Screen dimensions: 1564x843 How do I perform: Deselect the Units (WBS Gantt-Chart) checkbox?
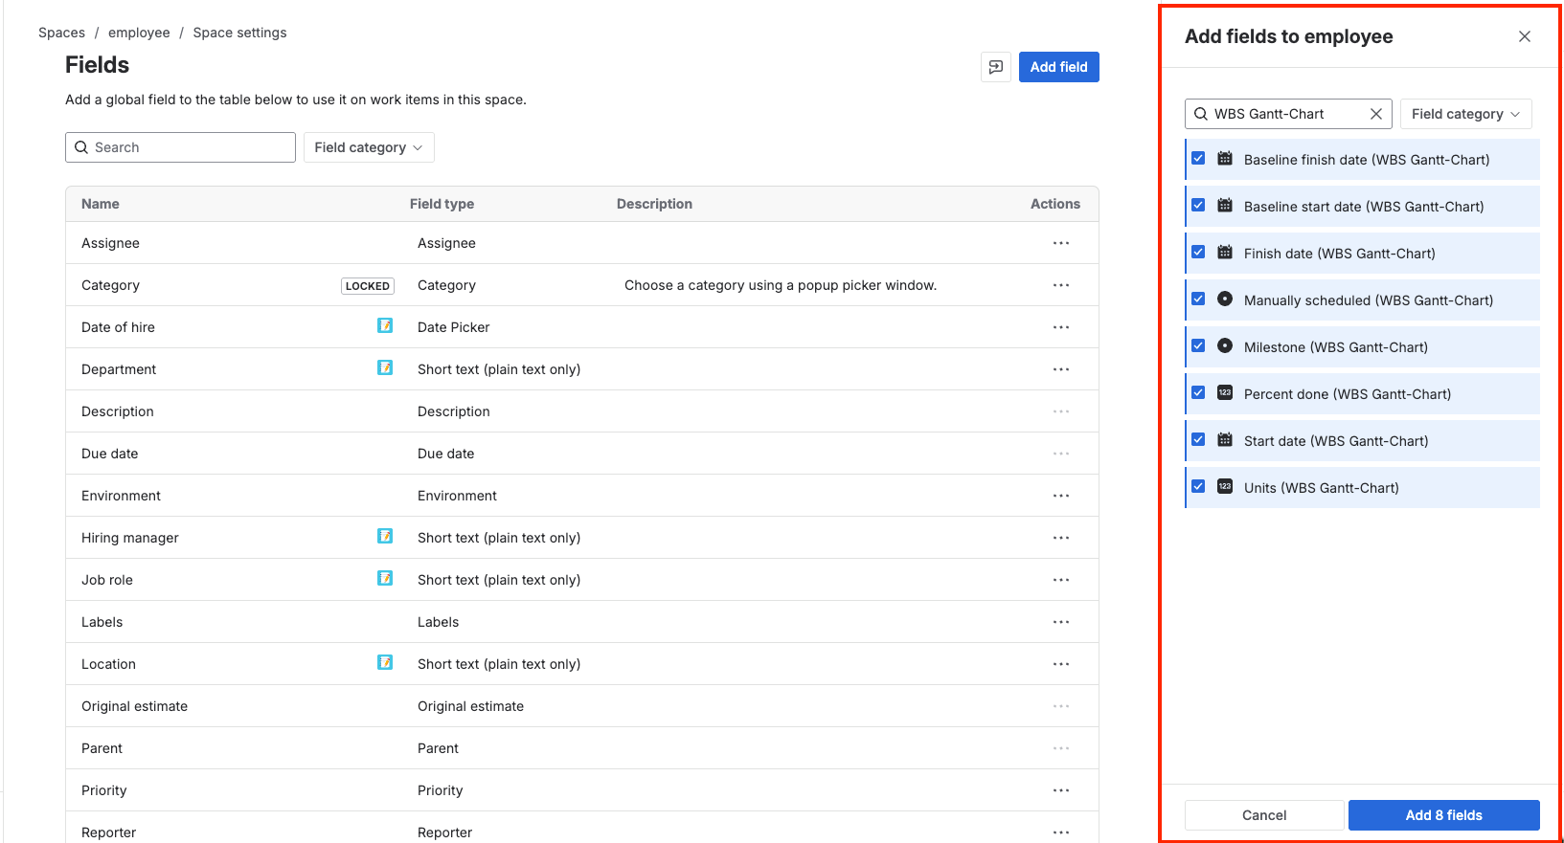tap(1198, 487)
